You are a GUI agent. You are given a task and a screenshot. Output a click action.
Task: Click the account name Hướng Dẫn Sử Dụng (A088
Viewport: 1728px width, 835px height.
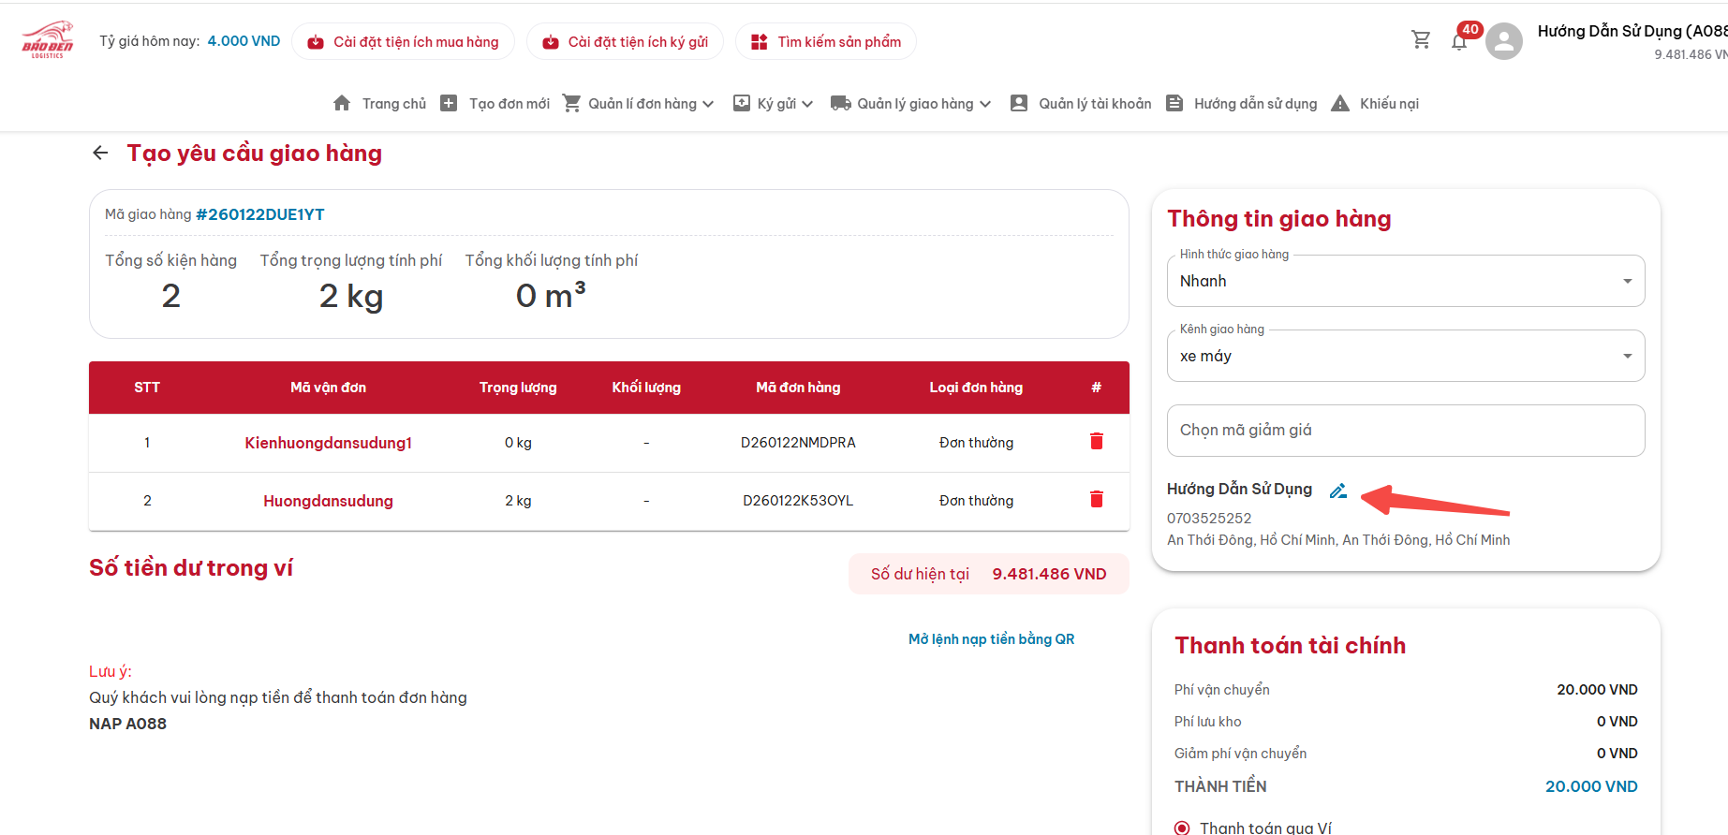1632,31
